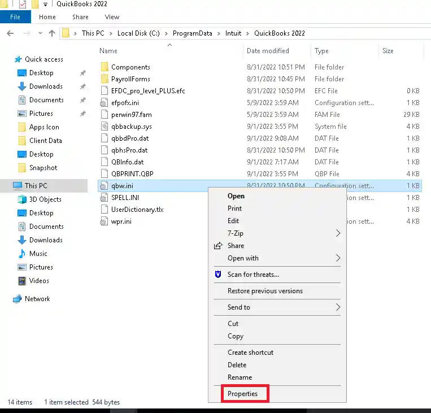Open the Home ribbon tab

47,17
